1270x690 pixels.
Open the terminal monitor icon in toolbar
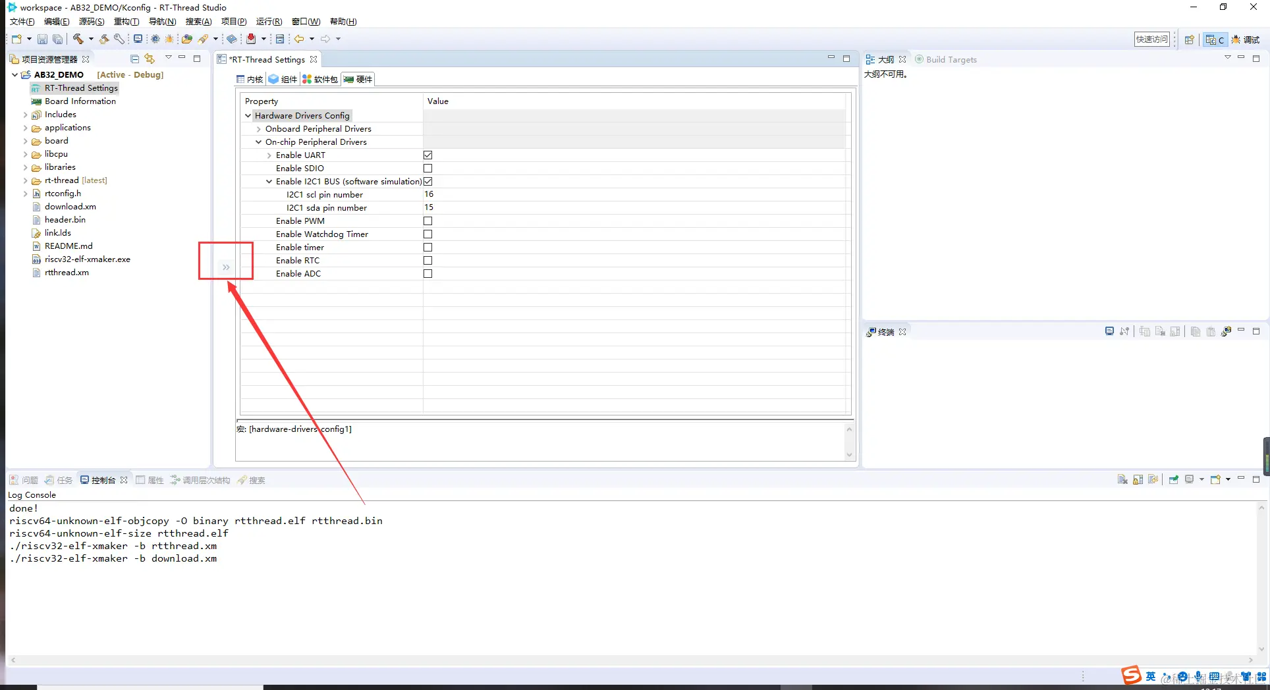(138, 39)
